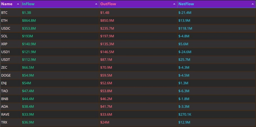256x127 pixels.
Task: Select the ZEC row name
Action: pos(4,67)
